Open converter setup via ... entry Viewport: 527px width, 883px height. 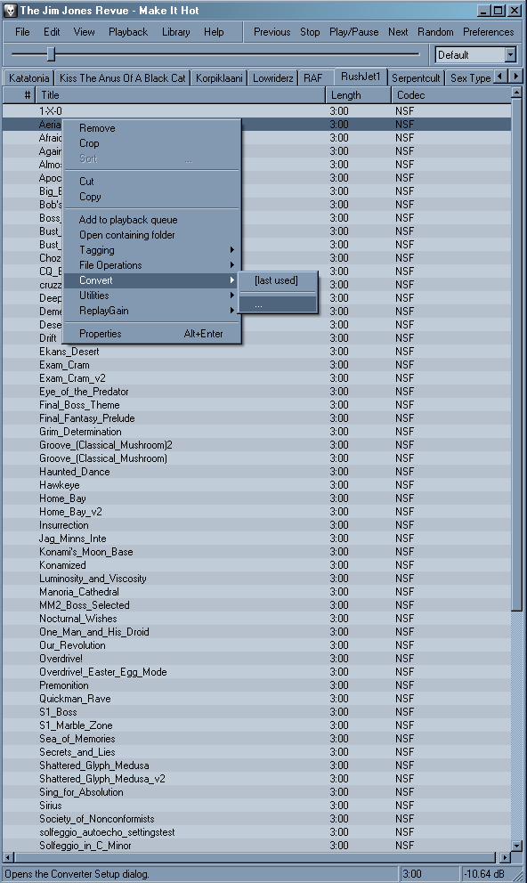[278, 304]
